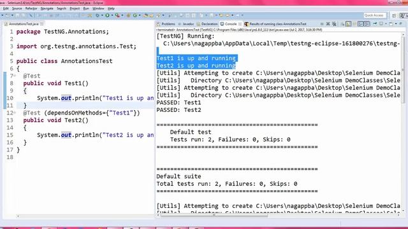
Task: Click highlighted 'Test1 is up and running' line
Action: click(196, 58)
